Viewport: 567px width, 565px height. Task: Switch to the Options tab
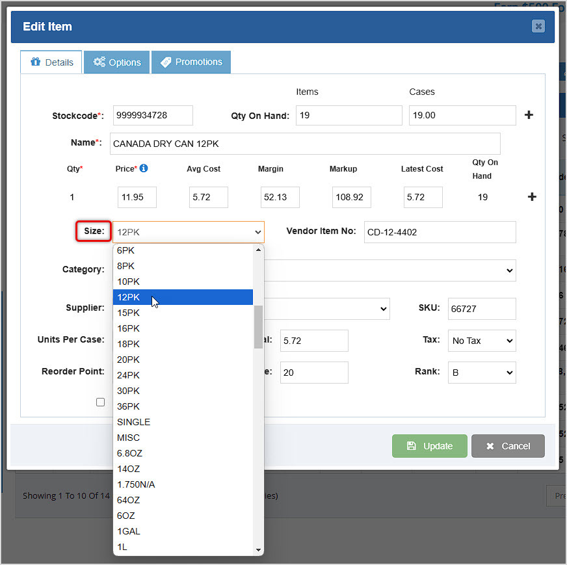(x=116, y=62)
